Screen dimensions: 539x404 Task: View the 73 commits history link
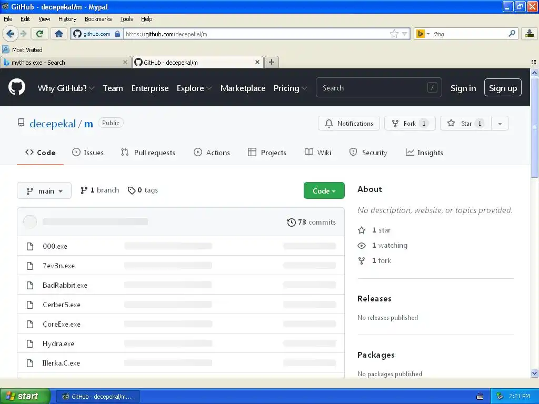pyautogui.click(x=312, y=223)
